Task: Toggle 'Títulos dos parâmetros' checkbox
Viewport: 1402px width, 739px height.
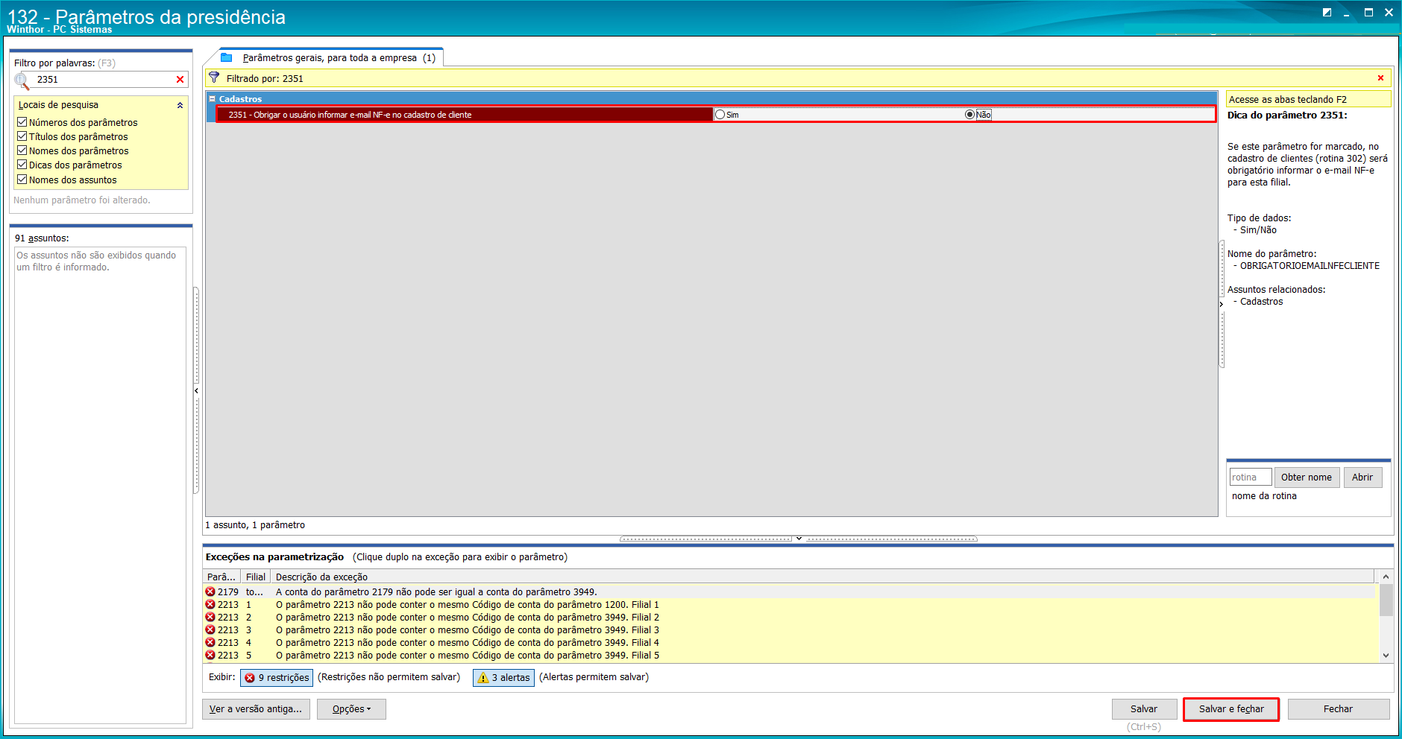Action: click(22, 136)
